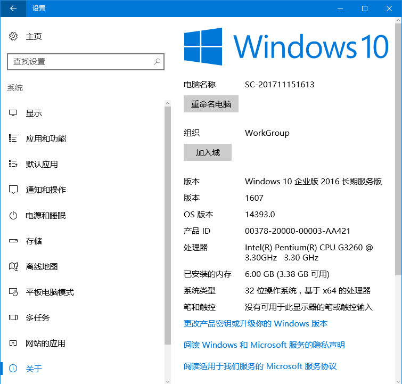Click the right pane scrollbar thumb
This screenshot has width=402, height=384.
(398, 149)
